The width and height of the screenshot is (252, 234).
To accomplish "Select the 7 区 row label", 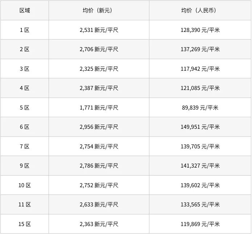I will [25, 147].
